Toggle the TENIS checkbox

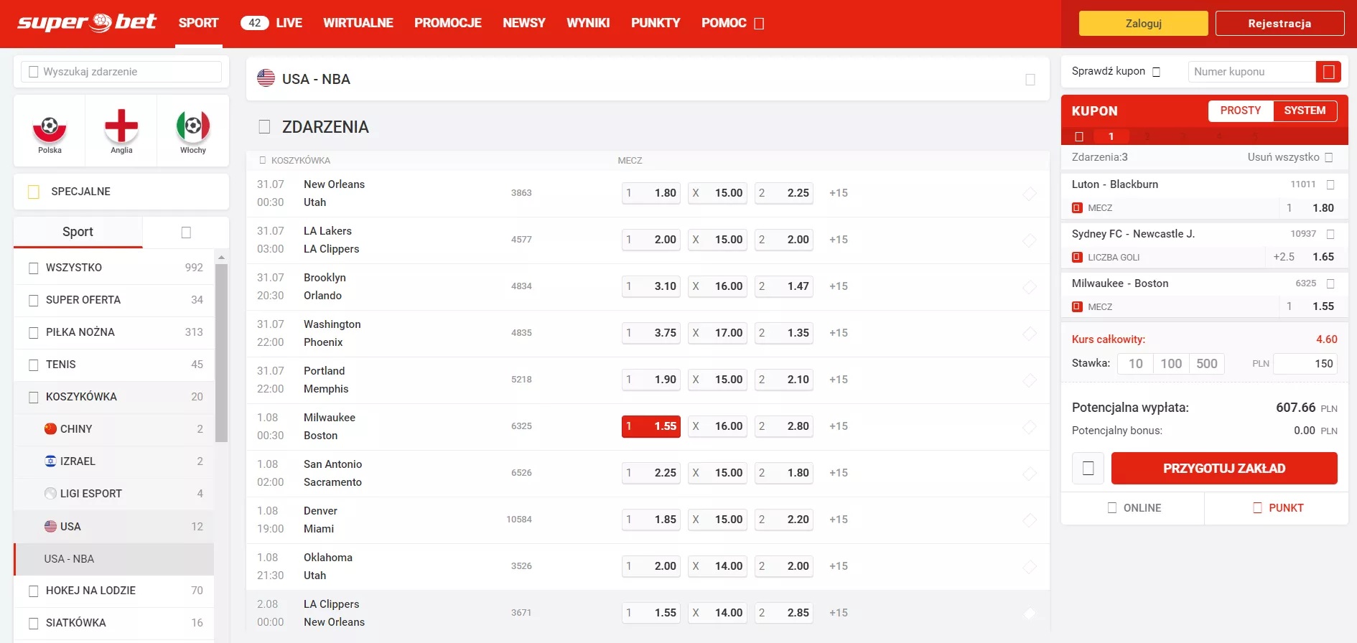pyautogui.click(x=33, y=365)
